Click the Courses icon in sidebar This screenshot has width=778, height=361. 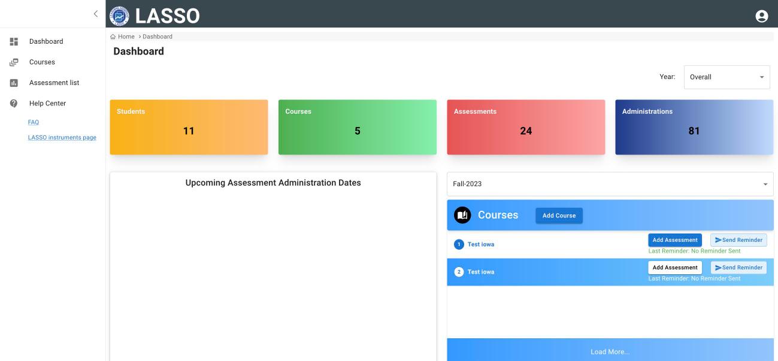(x=14, y=62)
